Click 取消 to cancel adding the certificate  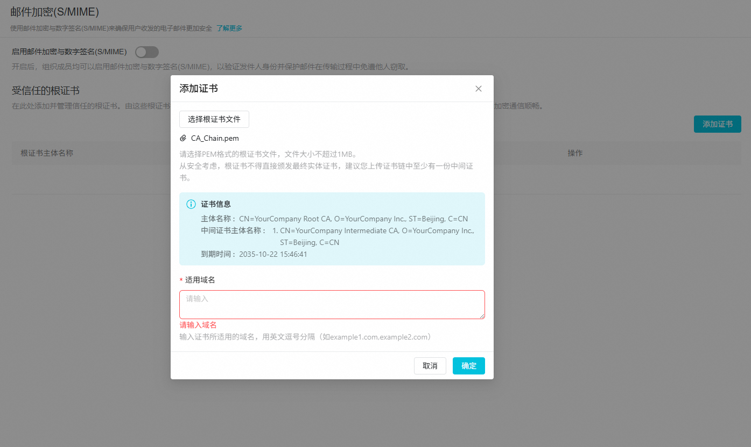(x=430, y=366)
